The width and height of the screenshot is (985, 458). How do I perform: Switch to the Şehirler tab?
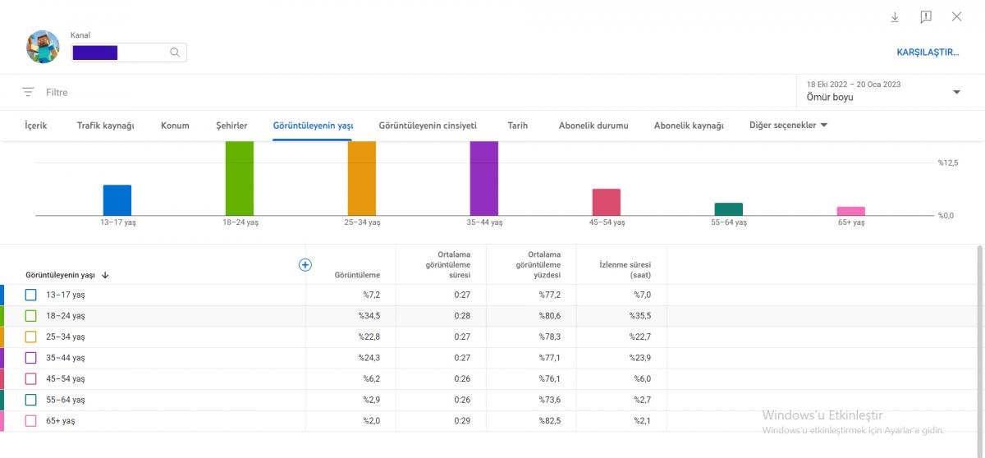231,126
